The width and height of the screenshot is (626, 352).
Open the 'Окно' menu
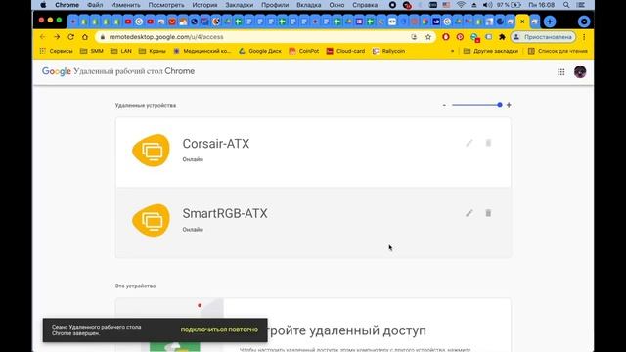(x=336, y=5)
